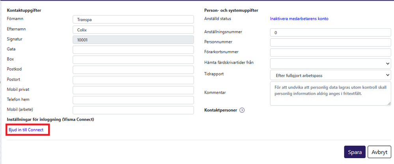Click the Inställningar för inloggning (Visma Connect) heading
This screenshot has width=394, height=164.
tap(50, 120)
